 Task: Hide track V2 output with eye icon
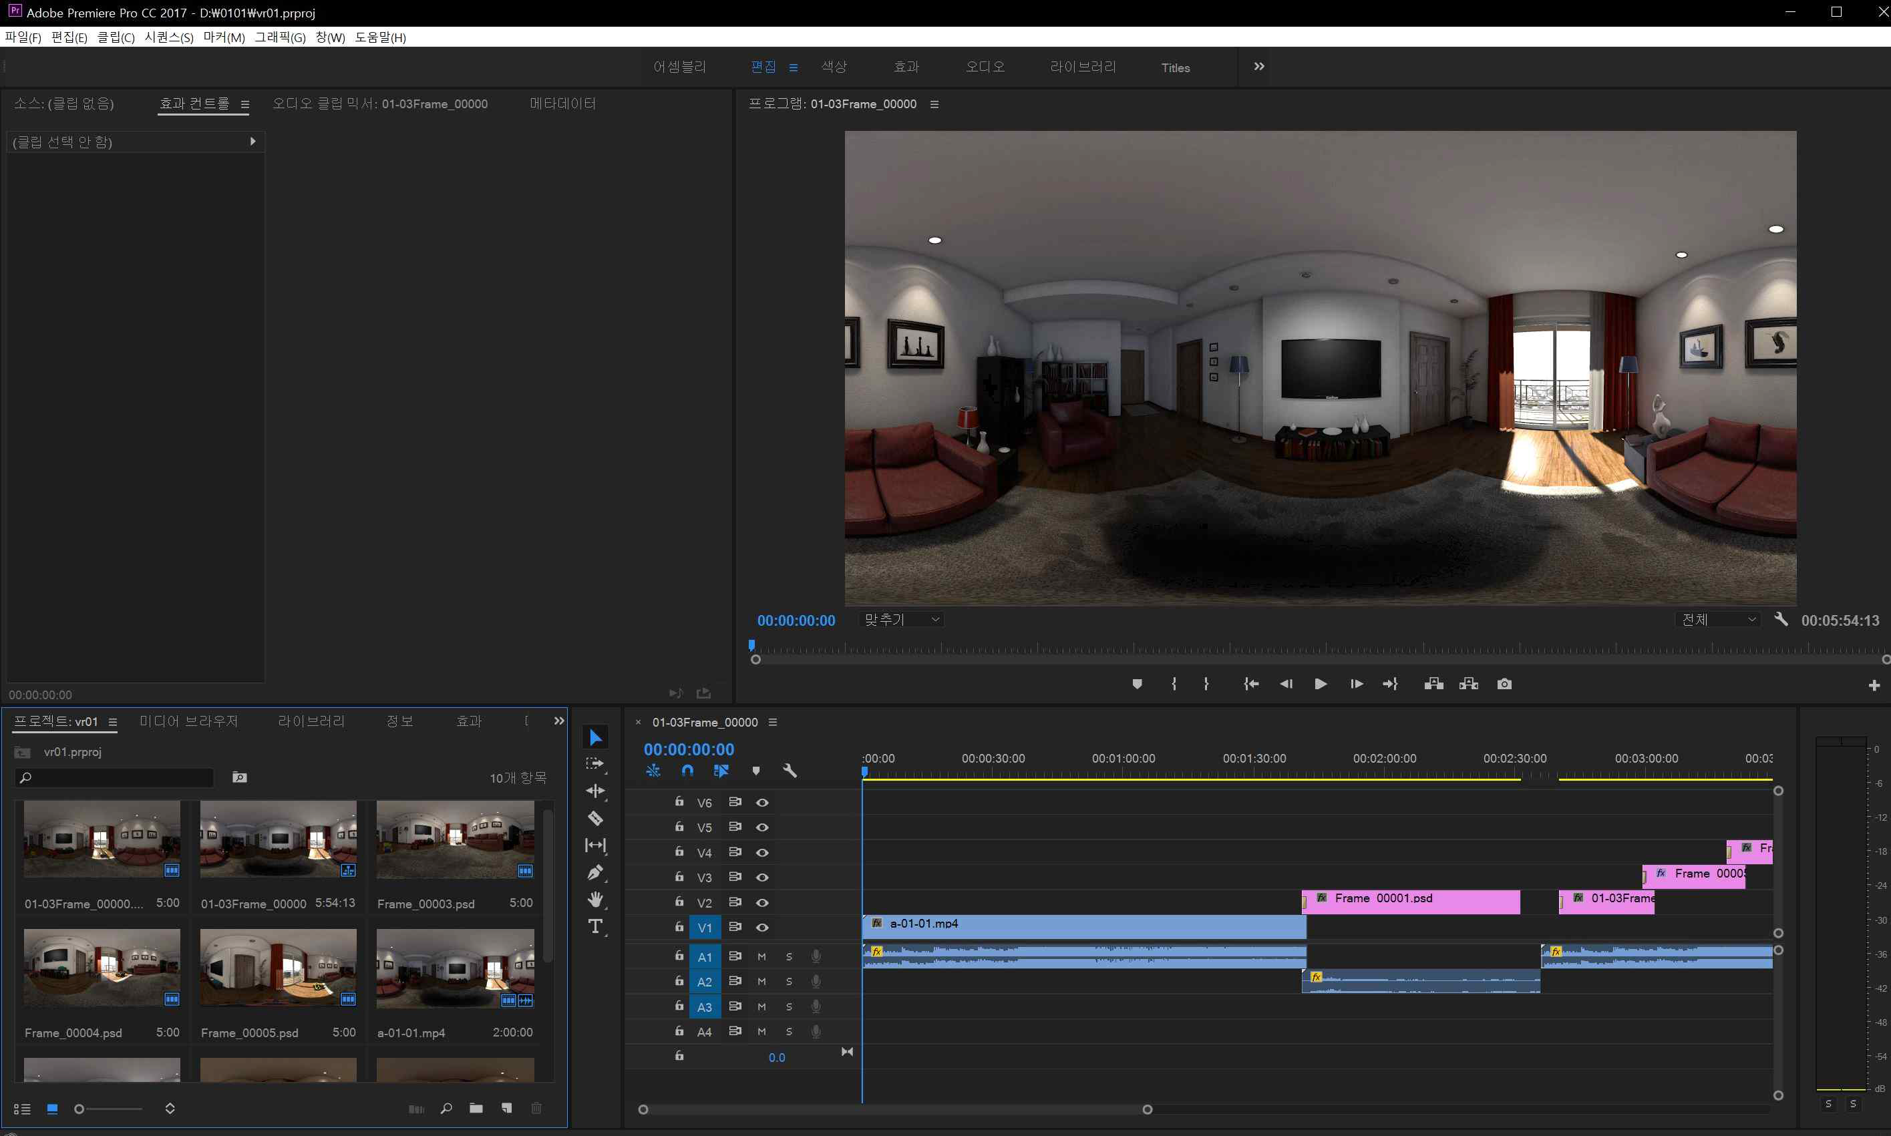(x=761, y=902)
